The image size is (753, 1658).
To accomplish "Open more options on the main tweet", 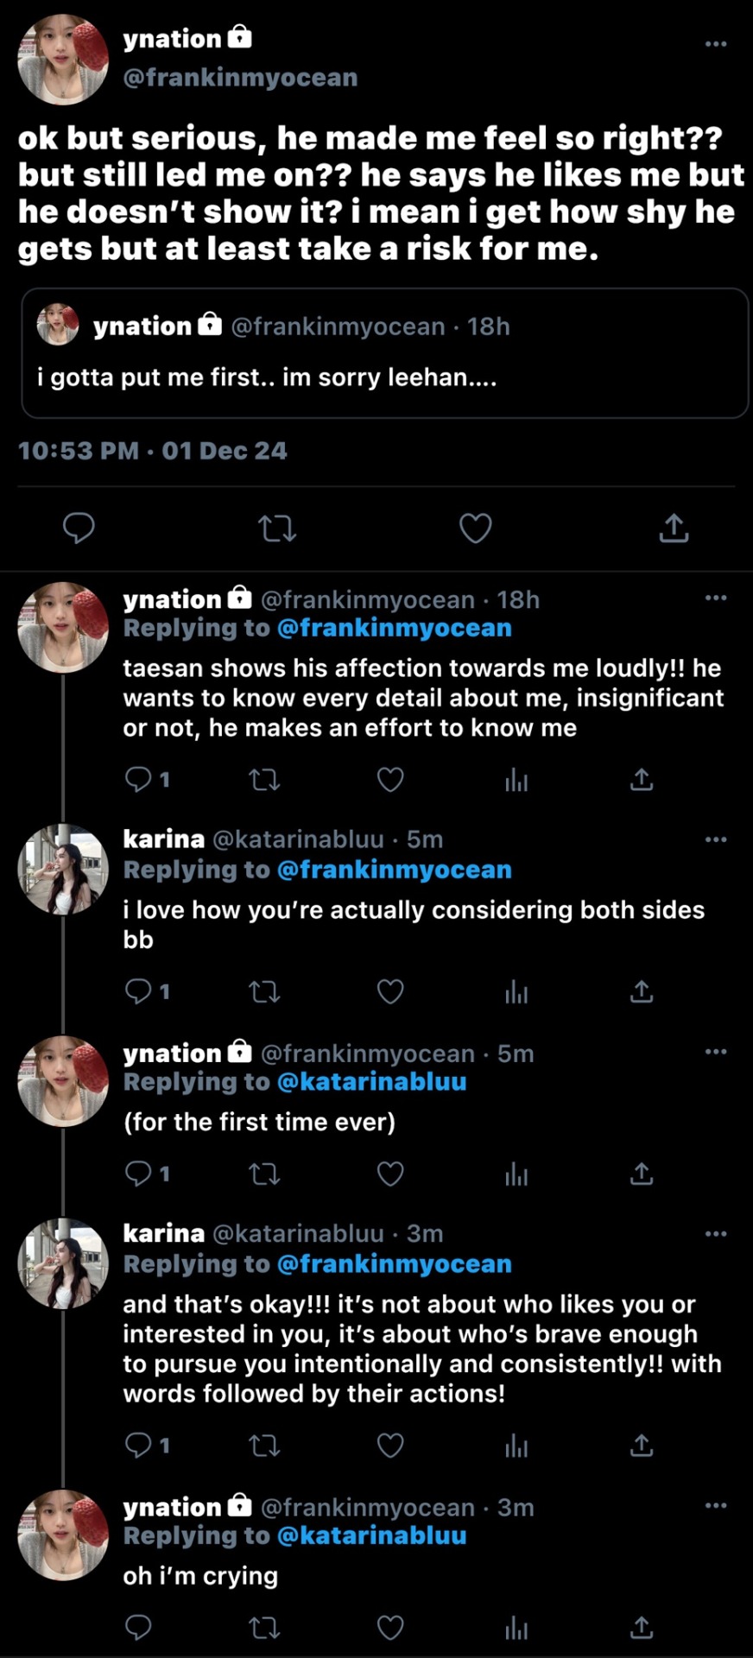I will pyautogui.click(x=716, y=43).
